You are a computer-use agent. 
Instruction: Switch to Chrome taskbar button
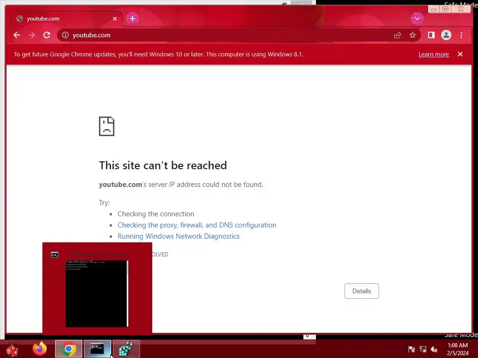(x=68, y=349)
